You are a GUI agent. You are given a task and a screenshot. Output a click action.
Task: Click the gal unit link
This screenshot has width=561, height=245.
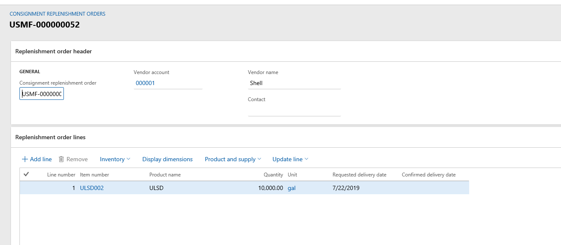click(x=291, y=188)
